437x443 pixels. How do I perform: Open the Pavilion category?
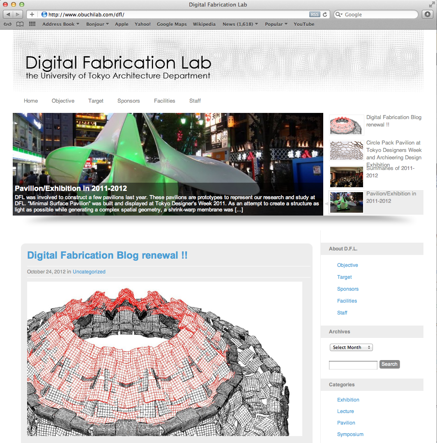(x=346, y=423)
